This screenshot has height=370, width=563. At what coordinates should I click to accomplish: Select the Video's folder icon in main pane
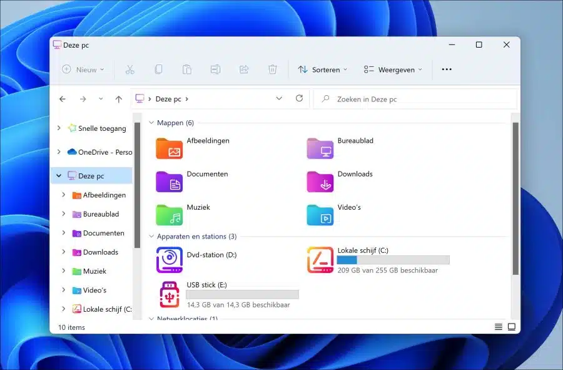320,215
